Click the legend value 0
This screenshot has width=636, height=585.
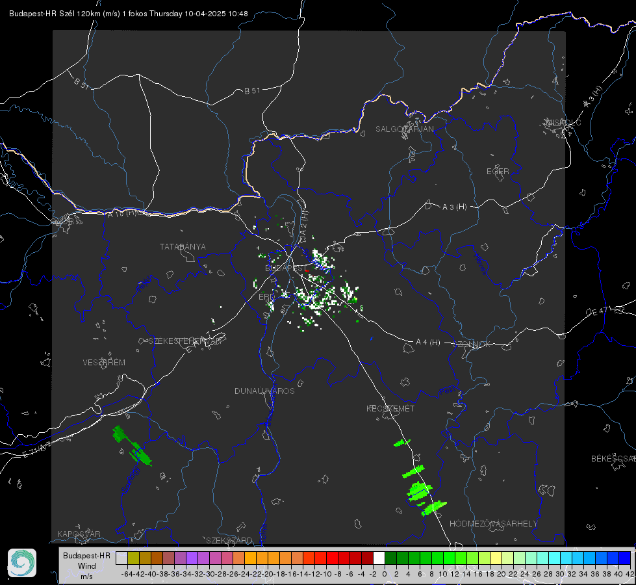[x=385, y=574]
